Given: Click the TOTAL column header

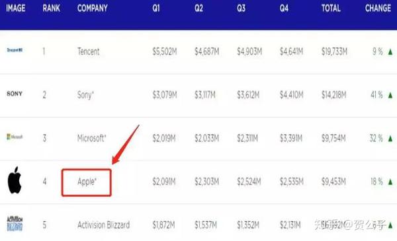Looking at the screenshot, I should tap(331, 8).
